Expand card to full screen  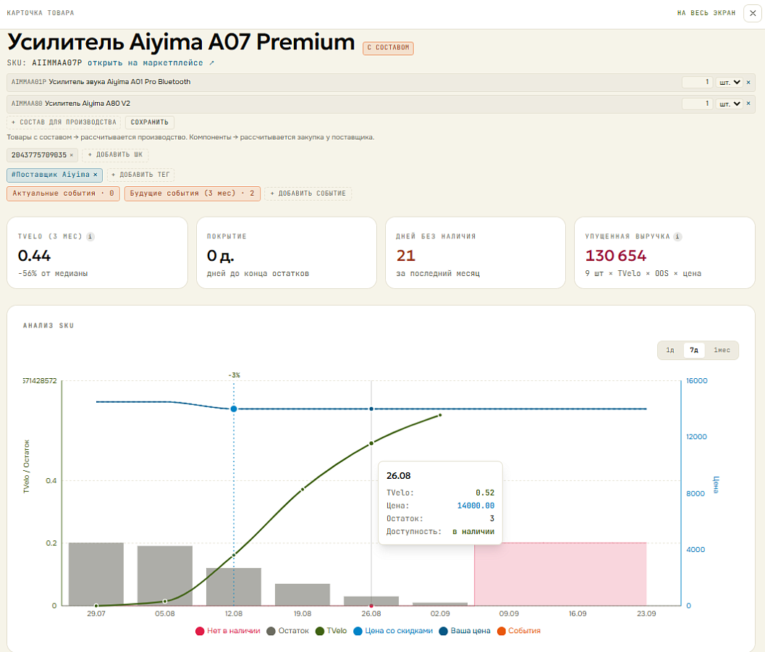[x=706, y=13]
